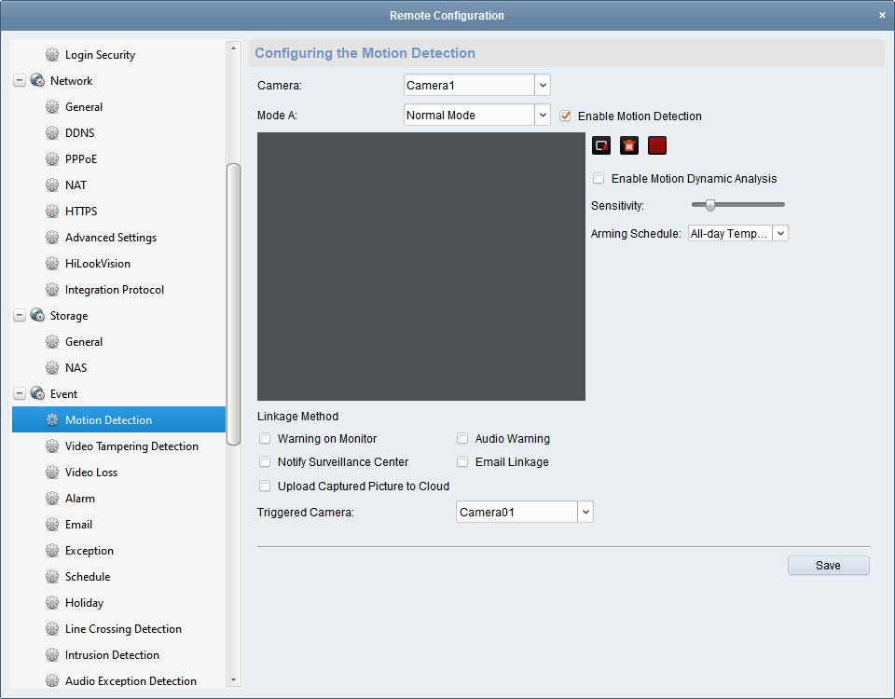The height and width of the screenshot is (699, 895).
Task: Click the red grid full-screen area icon
Action: pyautogui.click(x=658, y=145)
